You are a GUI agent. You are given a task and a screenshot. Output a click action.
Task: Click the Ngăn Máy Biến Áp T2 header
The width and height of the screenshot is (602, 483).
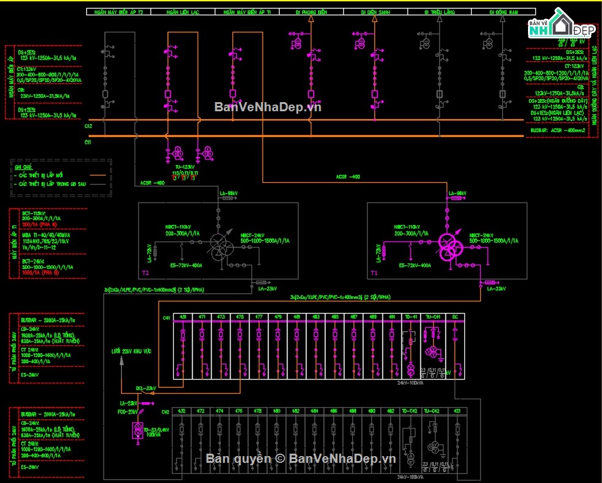pyautogui.click(x=119, y=12)
